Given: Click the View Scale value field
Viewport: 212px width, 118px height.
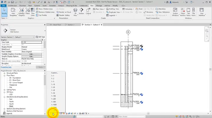Looking at the screenshot, I should [x=32, y=42].
